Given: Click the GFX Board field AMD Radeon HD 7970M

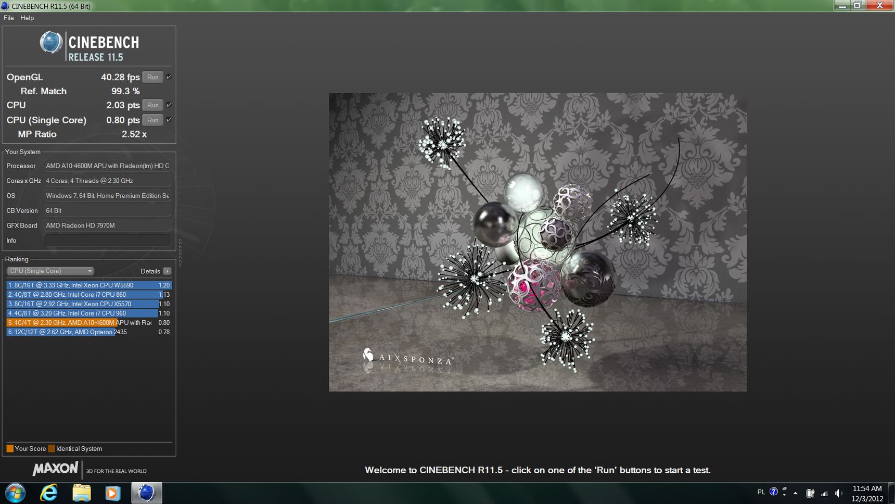Looking at the screenshot, I should pos(107,225).
